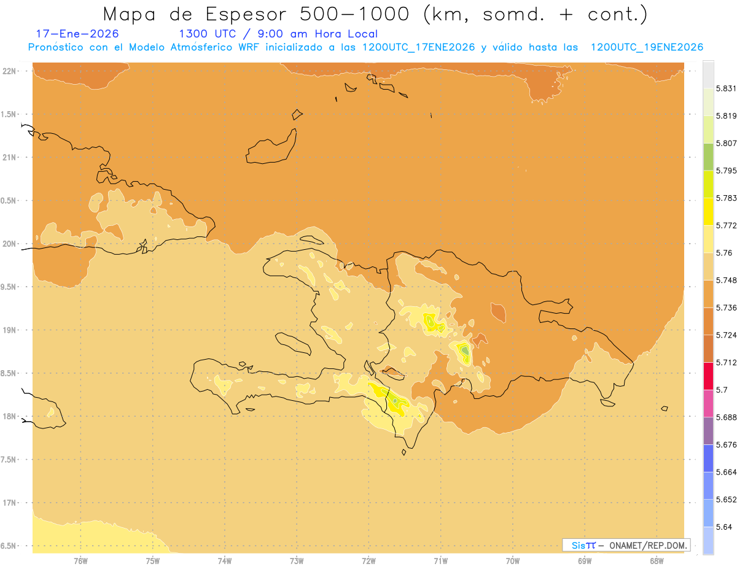Select the blue legend swatch between 5.664 and 5.676
This screenshot has width=737, height=569.
coord(708,458)
